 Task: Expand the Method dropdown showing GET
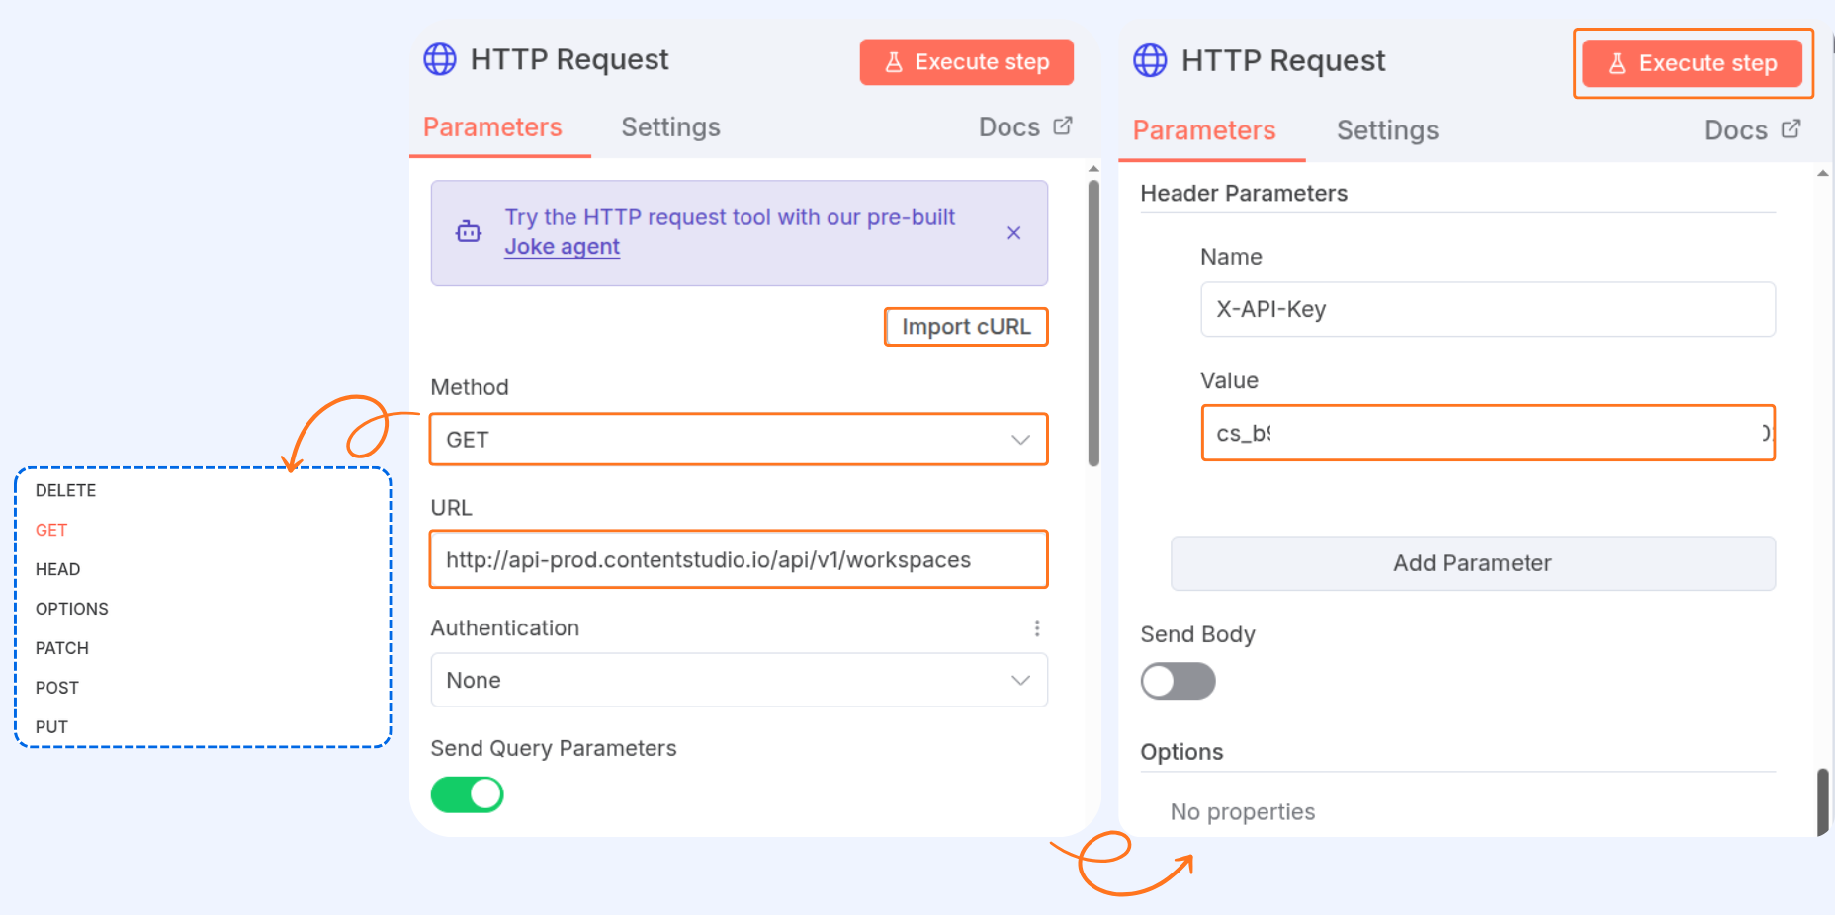(x=739, y=440)
